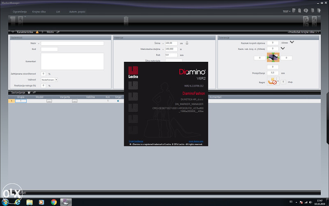329x206 pixels.
Task: Click the first icon right of TEST
Action: coord(294,10)
